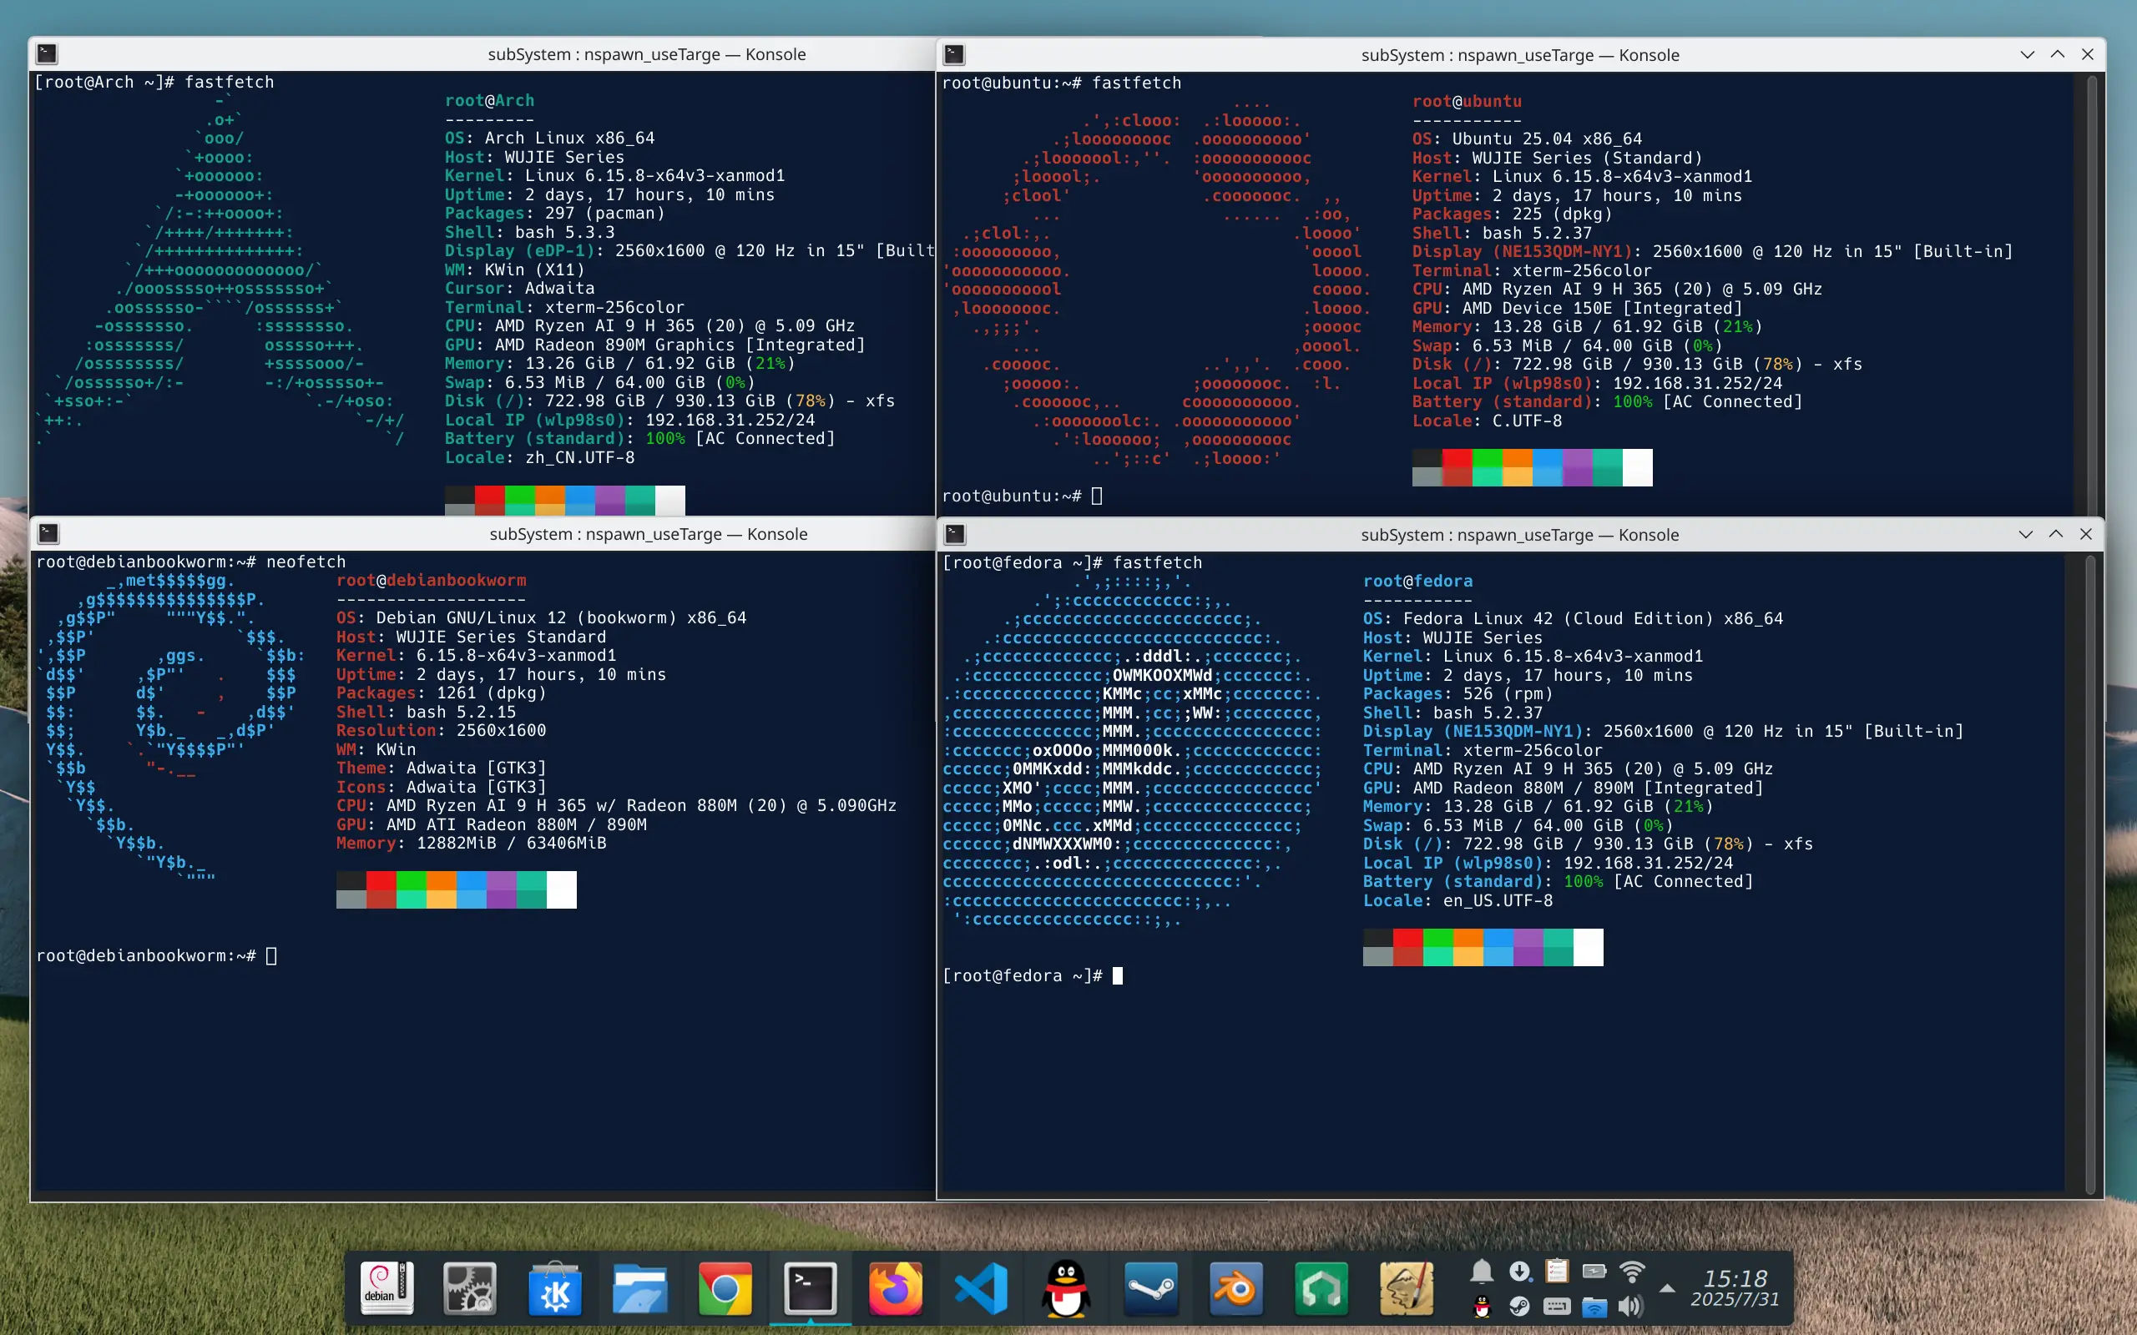The height and width of the screenshot is (1335, 2137).
Task: Open notifications bell in system tray
Action: pyautogui.click(x=1482, y=1272)
